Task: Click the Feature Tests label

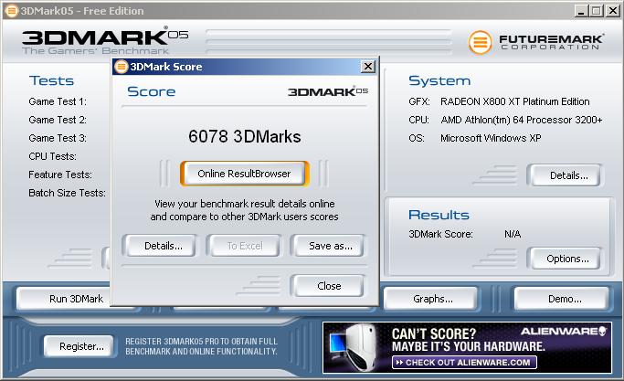Action: click(60, 175)
